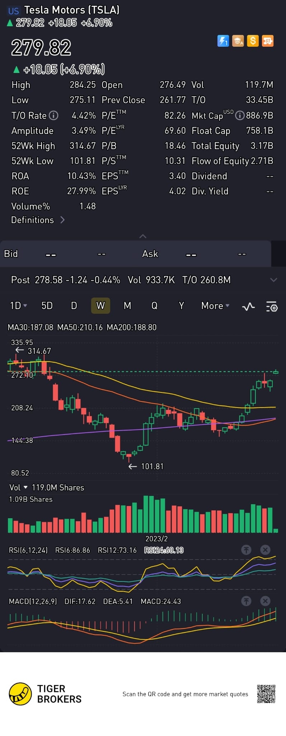Tap the Float Cap value 758.1B
This screenshot has height=736, width=286.
tap(259, 131)
